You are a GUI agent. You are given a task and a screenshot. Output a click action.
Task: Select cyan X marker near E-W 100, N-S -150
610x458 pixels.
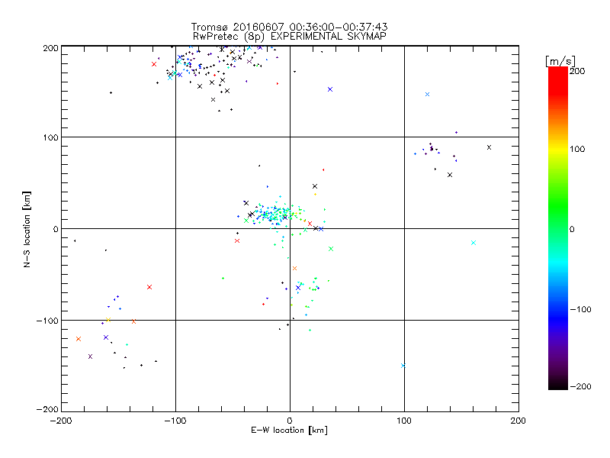(x=403, y=366)
